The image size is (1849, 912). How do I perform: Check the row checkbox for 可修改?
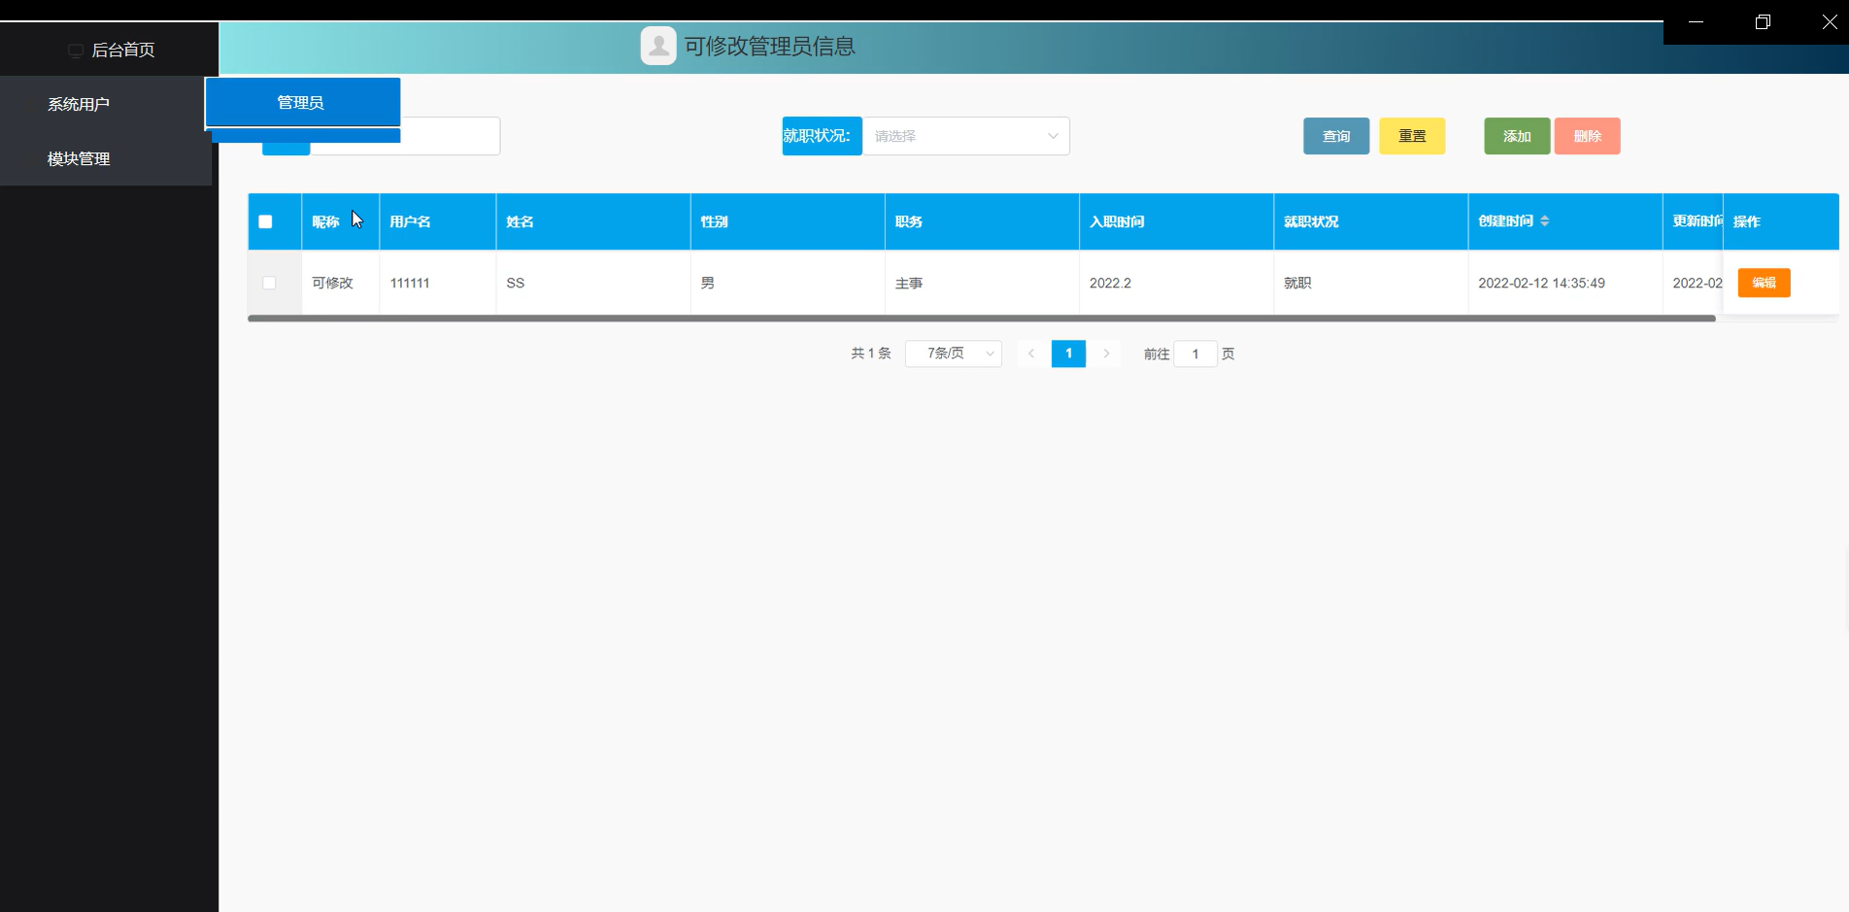[x=269, y=283]
